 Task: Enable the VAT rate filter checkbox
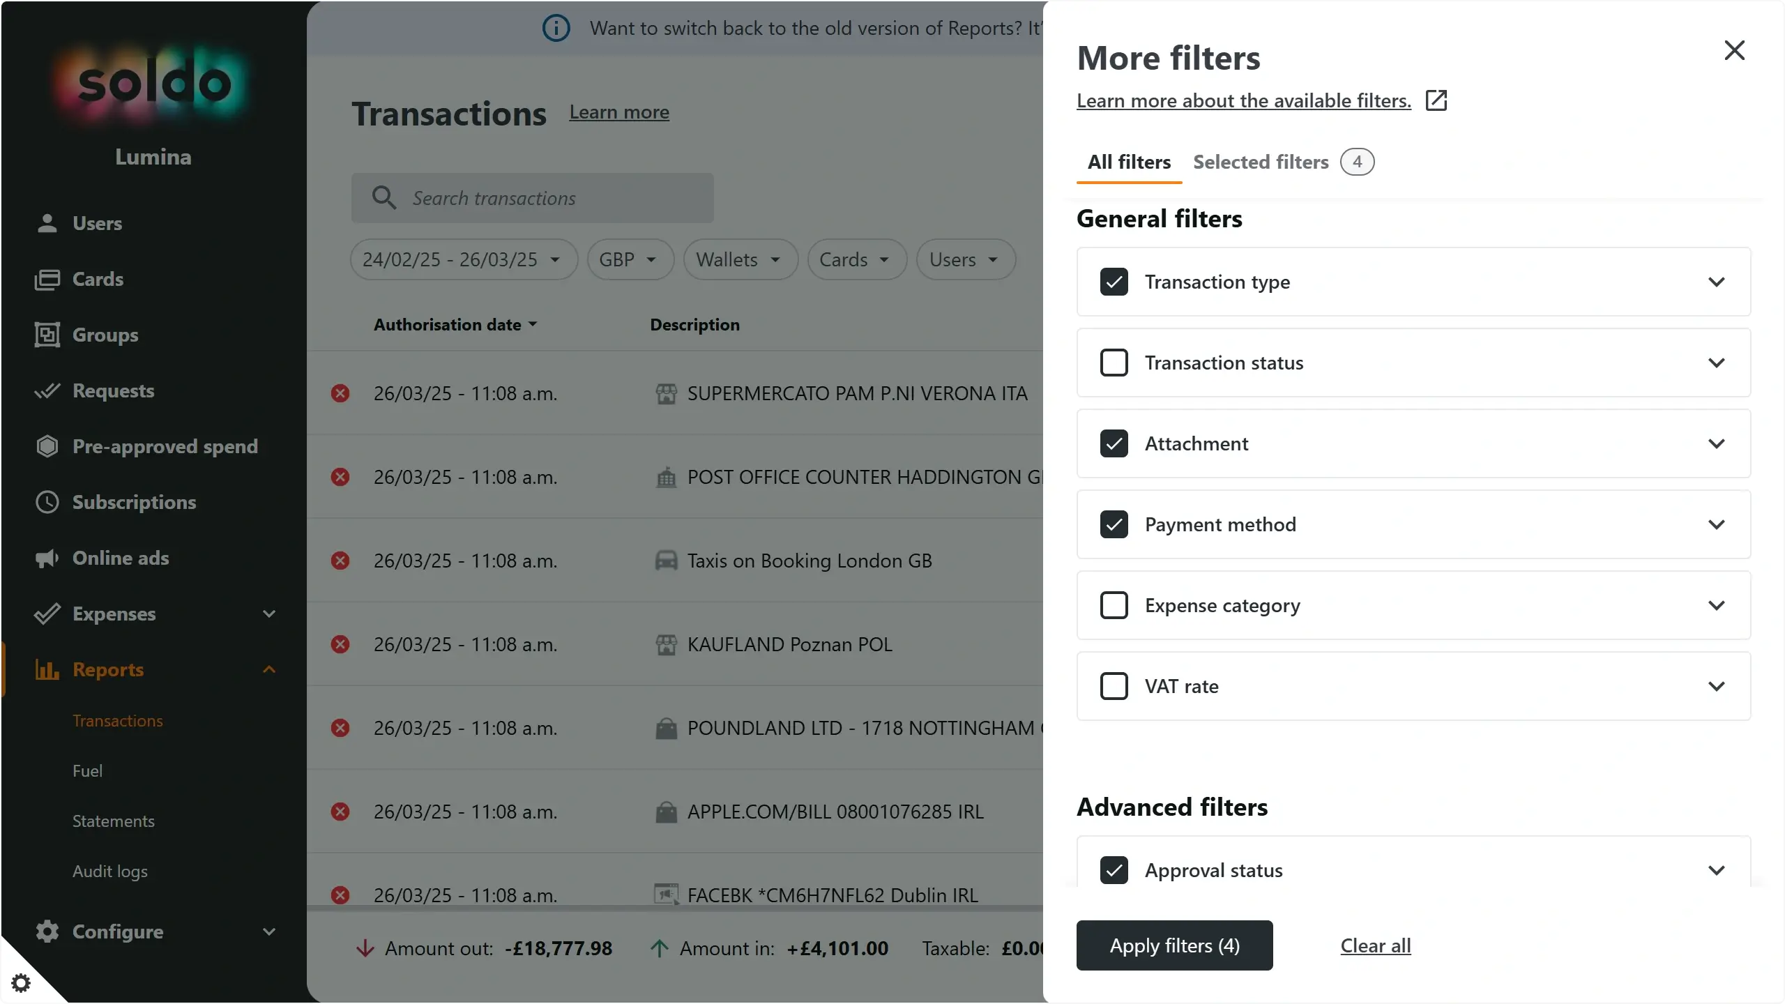1114,685
